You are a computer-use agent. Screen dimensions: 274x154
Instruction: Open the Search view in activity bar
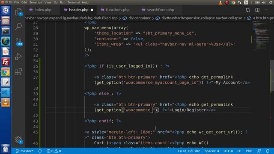(x=18, y=27)
